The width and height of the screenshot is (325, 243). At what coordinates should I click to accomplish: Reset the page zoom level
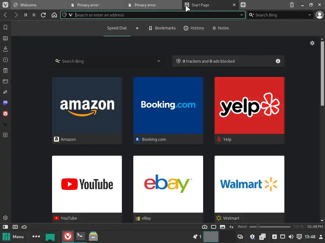point(242,227)
